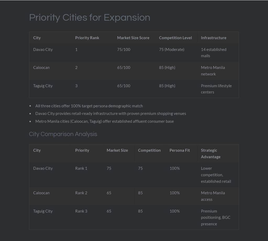The height and width of the screenshot is (241, 268).
Task: Click the "75 (Moderate)" competition cell
Action: pyautogui.click(x=172, y=49)
